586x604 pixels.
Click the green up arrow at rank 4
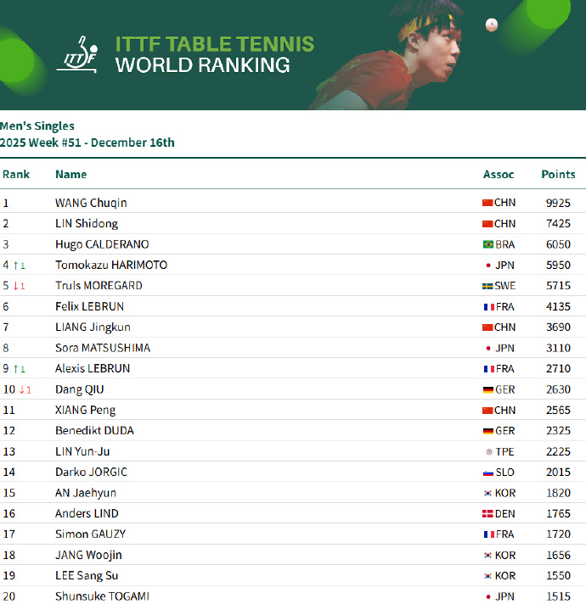[16, 266]
